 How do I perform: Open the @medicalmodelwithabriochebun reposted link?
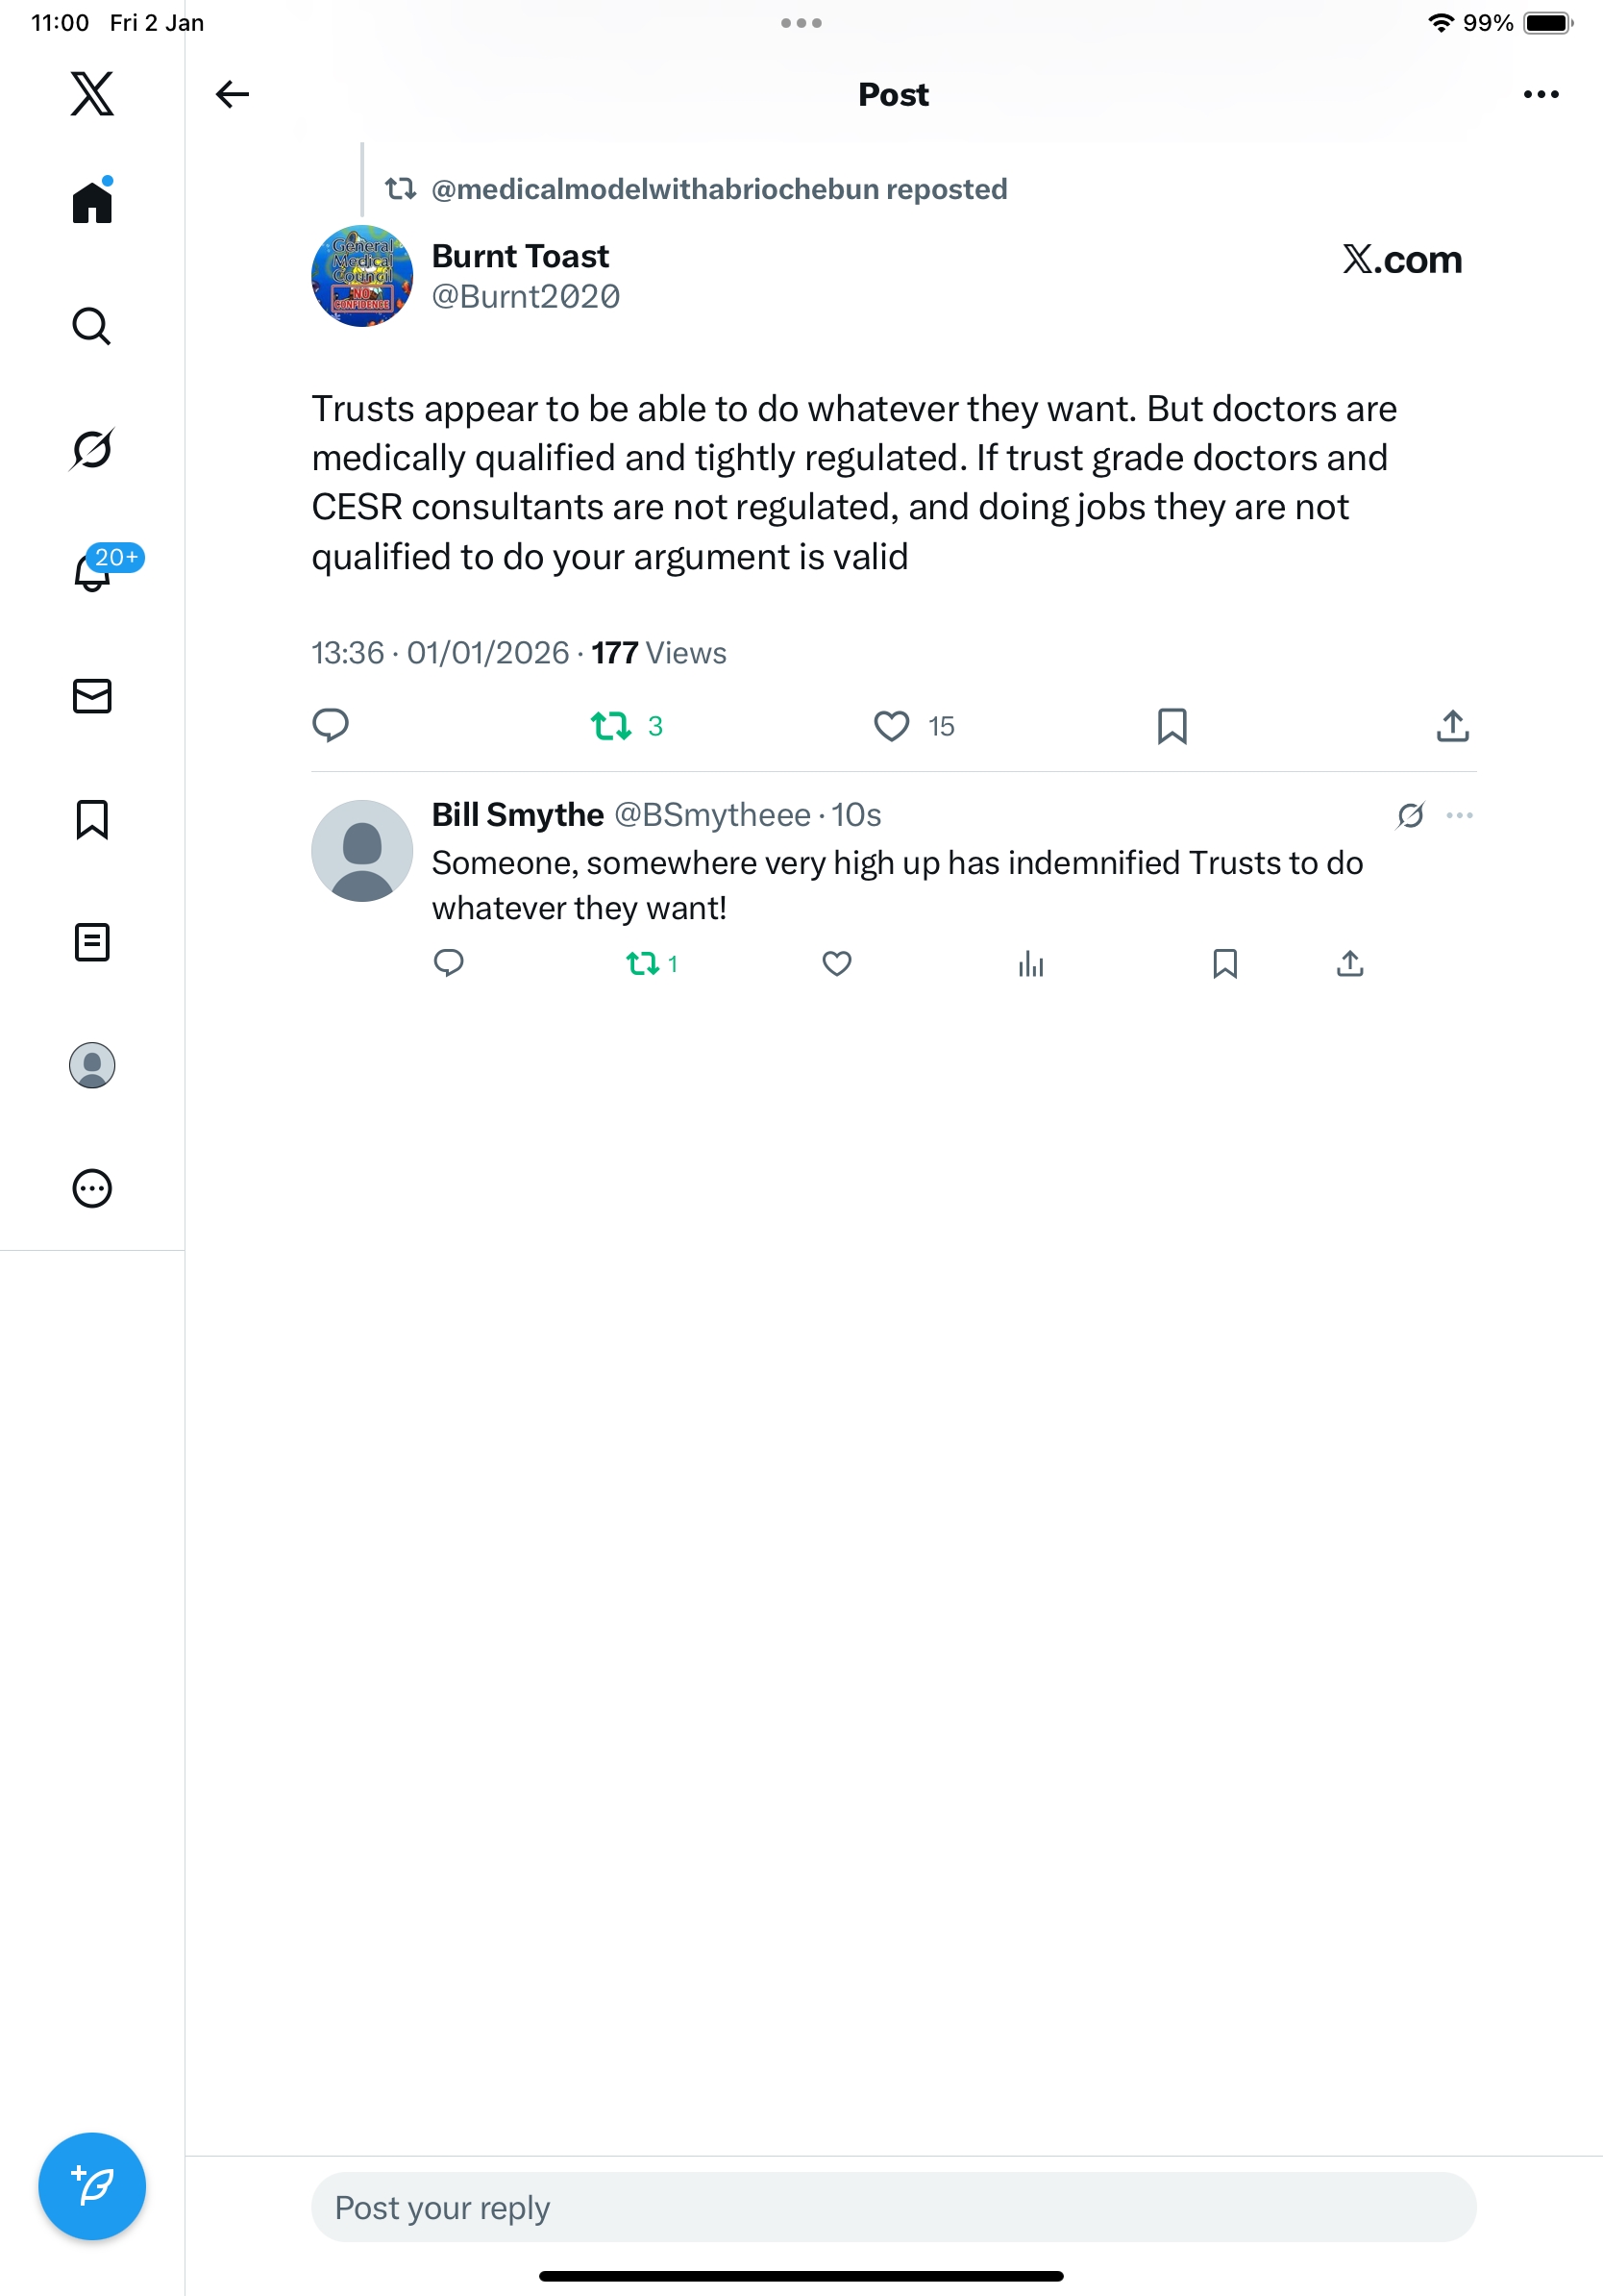click(719, 189)
